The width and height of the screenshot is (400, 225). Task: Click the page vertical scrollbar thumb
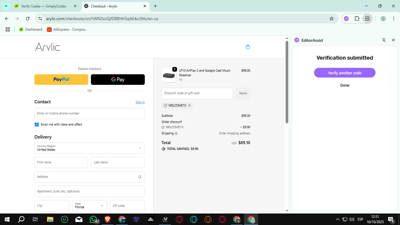tap(287, 82)
